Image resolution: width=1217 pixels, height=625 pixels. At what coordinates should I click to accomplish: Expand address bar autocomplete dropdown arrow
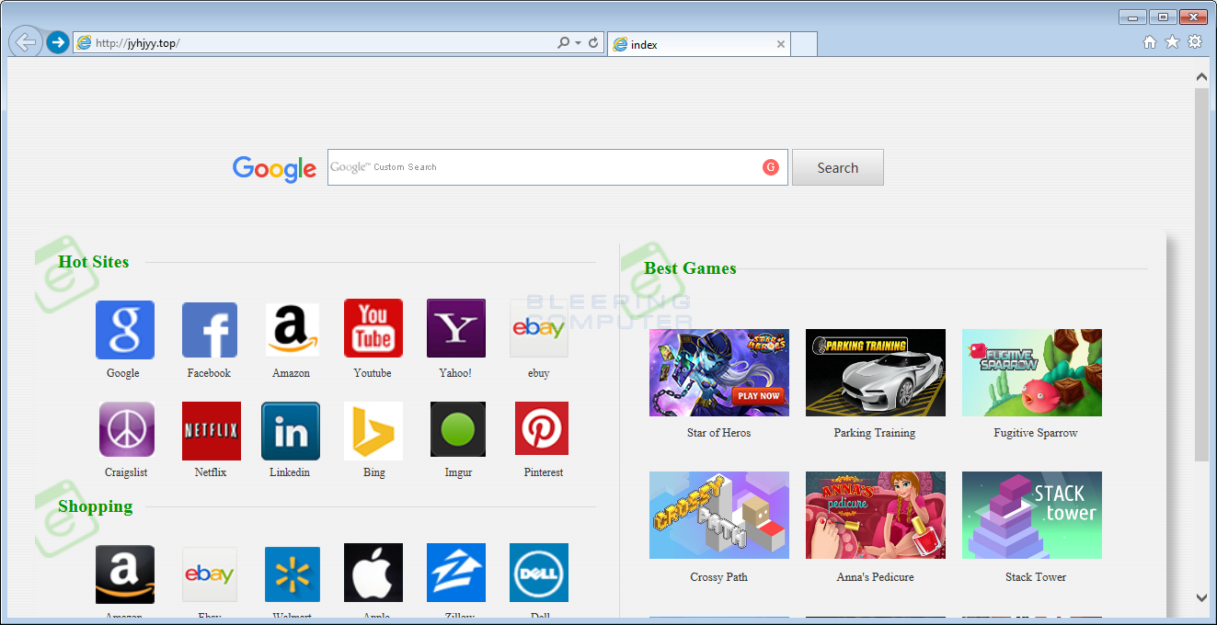pos(578,43)
